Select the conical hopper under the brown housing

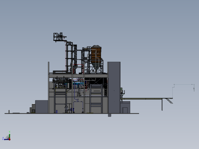(96, 67)
